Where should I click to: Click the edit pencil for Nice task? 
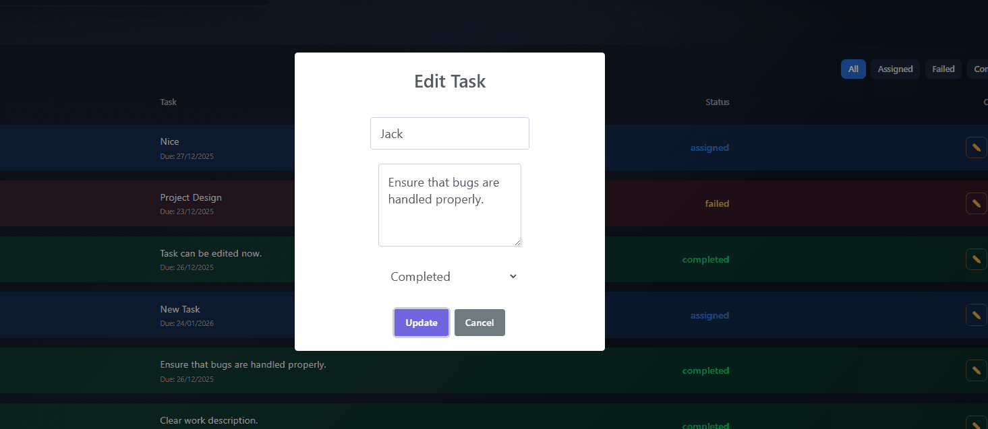976,147
